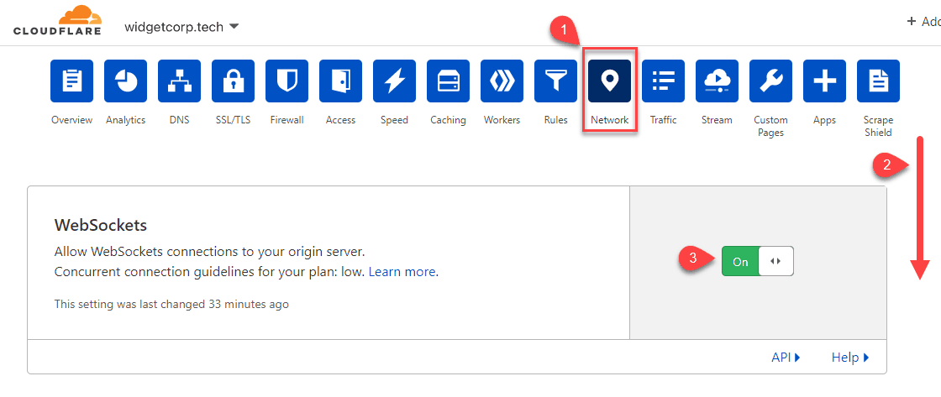Toggle the WebSockets On switch
941x397 pixels.
pos(757,262)
